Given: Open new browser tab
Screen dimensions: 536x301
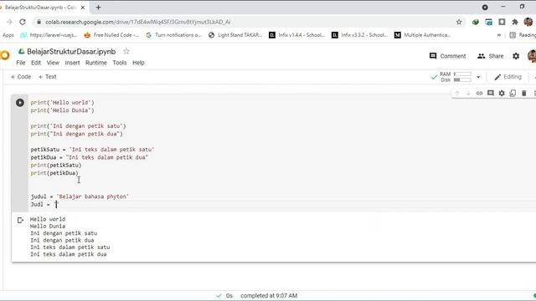Looking at the screenshot, I should click(98, 8).
